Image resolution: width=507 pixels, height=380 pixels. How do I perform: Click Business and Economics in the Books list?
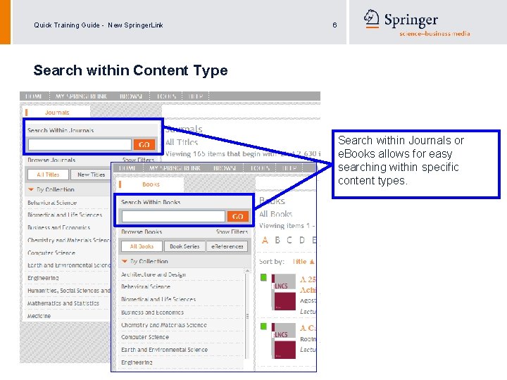click(152, 312)
